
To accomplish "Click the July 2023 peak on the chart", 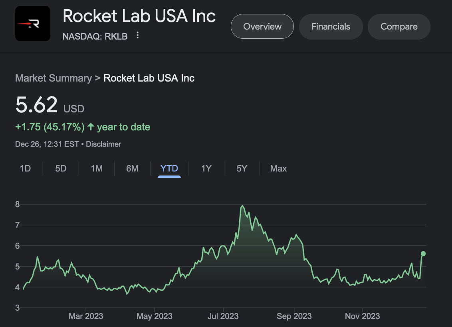I will tap(242, 205).
